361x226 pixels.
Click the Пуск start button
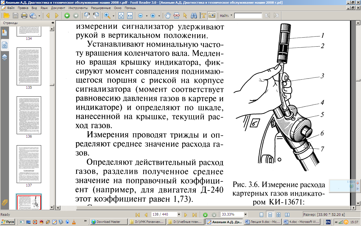pyautogui.click(x=8, y=222)
